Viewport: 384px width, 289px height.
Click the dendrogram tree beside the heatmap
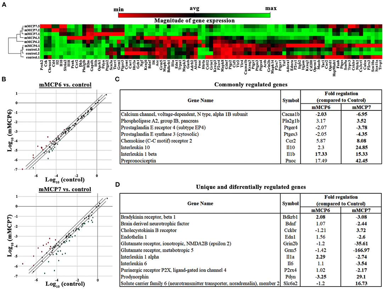coord(16,42)
